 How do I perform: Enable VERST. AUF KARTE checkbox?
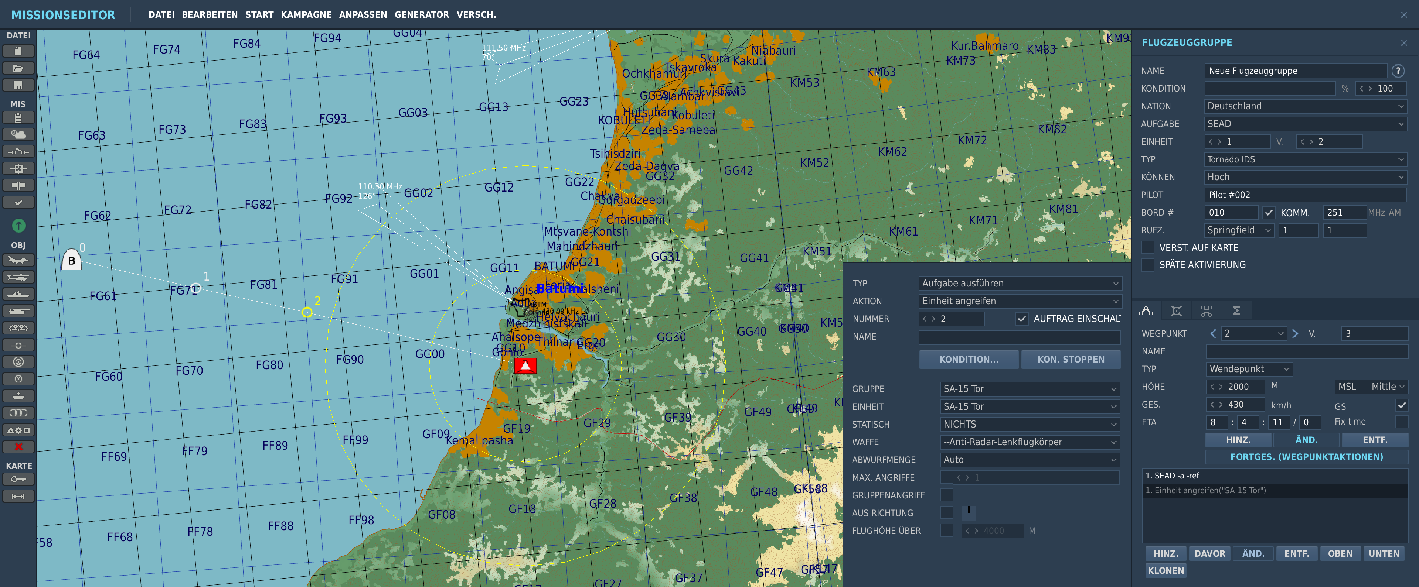click(1147, 248)
